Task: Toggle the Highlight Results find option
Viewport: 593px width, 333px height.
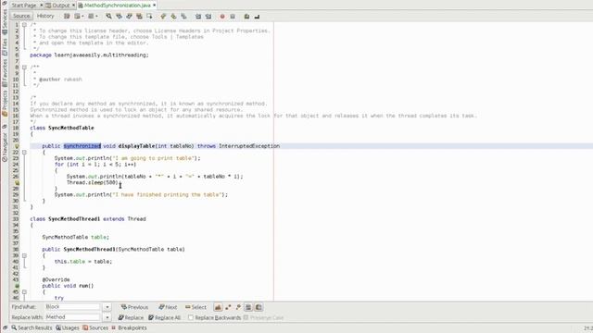Action: [x=248, y=307]
